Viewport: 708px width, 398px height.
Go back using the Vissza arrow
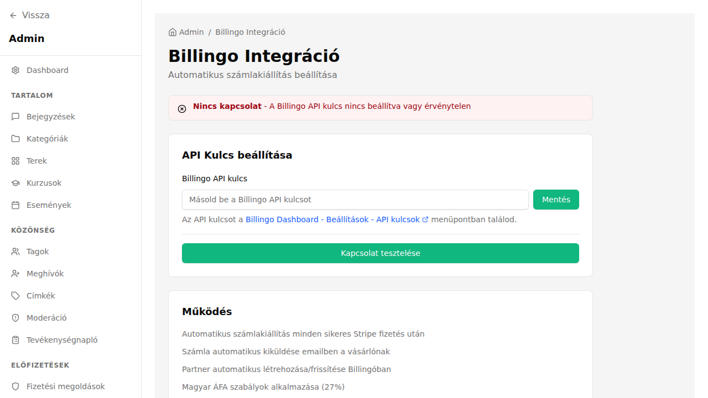[13, 15]
